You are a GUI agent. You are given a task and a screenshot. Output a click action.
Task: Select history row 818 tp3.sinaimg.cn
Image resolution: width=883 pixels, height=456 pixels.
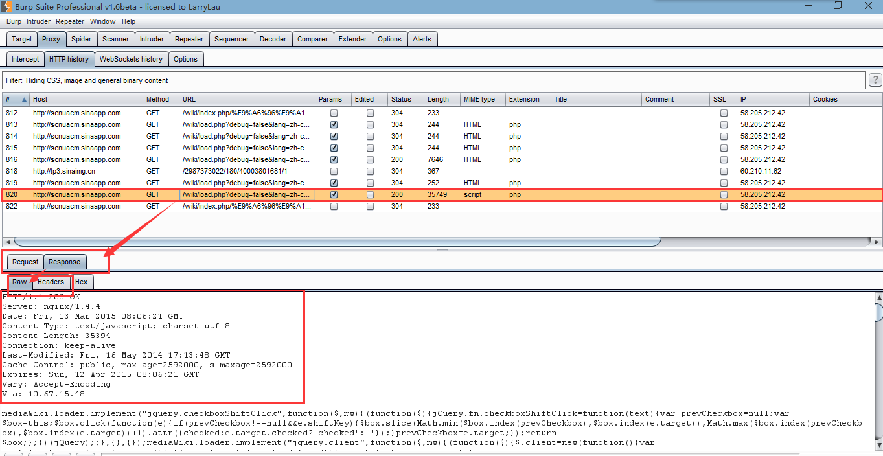442,171
